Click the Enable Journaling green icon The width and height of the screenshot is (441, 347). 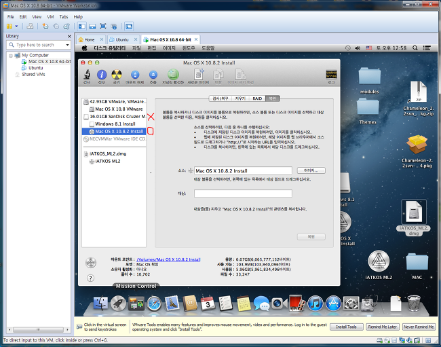(x=173, y=75)
